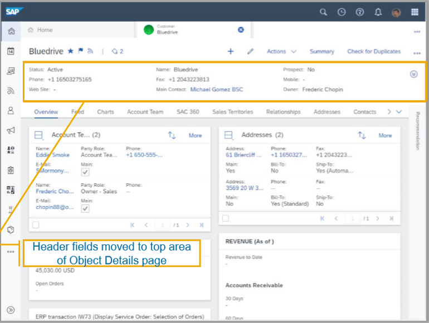Select the Account Team tab
The image size is (429, 323).
click(x=145, y=112)
